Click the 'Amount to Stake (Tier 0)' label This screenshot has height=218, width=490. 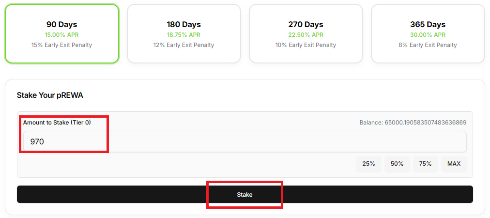click(x=57, y=123)
